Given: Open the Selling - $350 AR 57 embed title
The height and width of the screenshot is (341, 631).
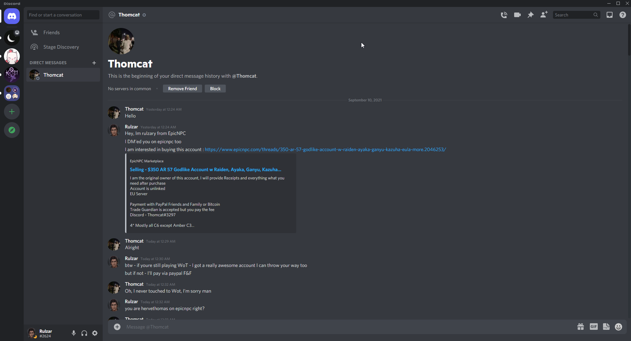Looking at the screenshot, I should pos(205,170).
